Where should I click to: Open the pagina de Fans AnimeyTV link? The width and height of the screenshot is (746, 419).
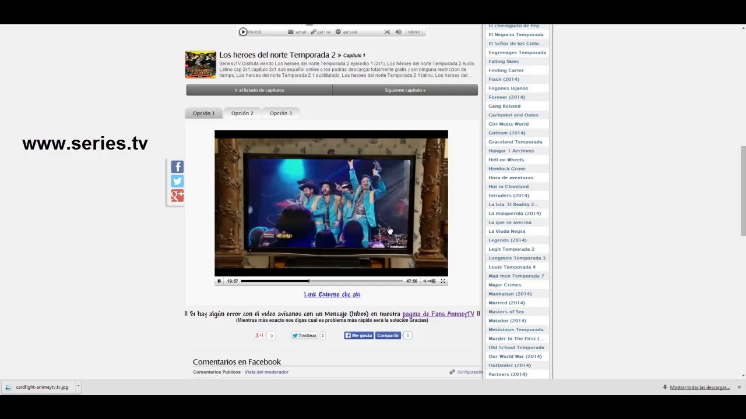(438, 314)
